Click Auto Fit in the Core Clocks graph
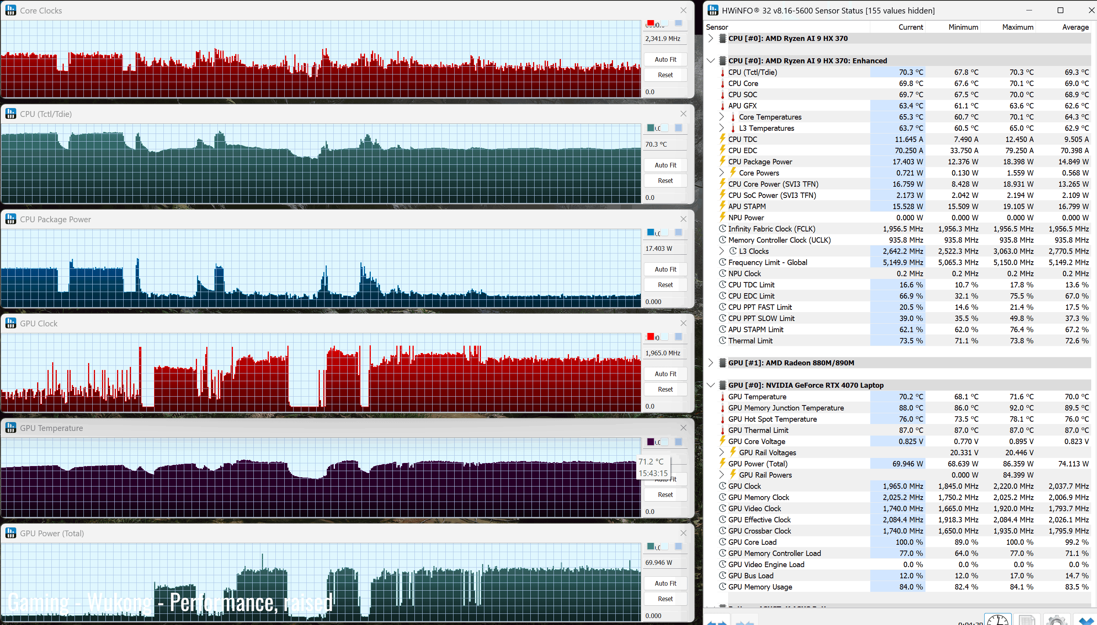 point(665,59)
